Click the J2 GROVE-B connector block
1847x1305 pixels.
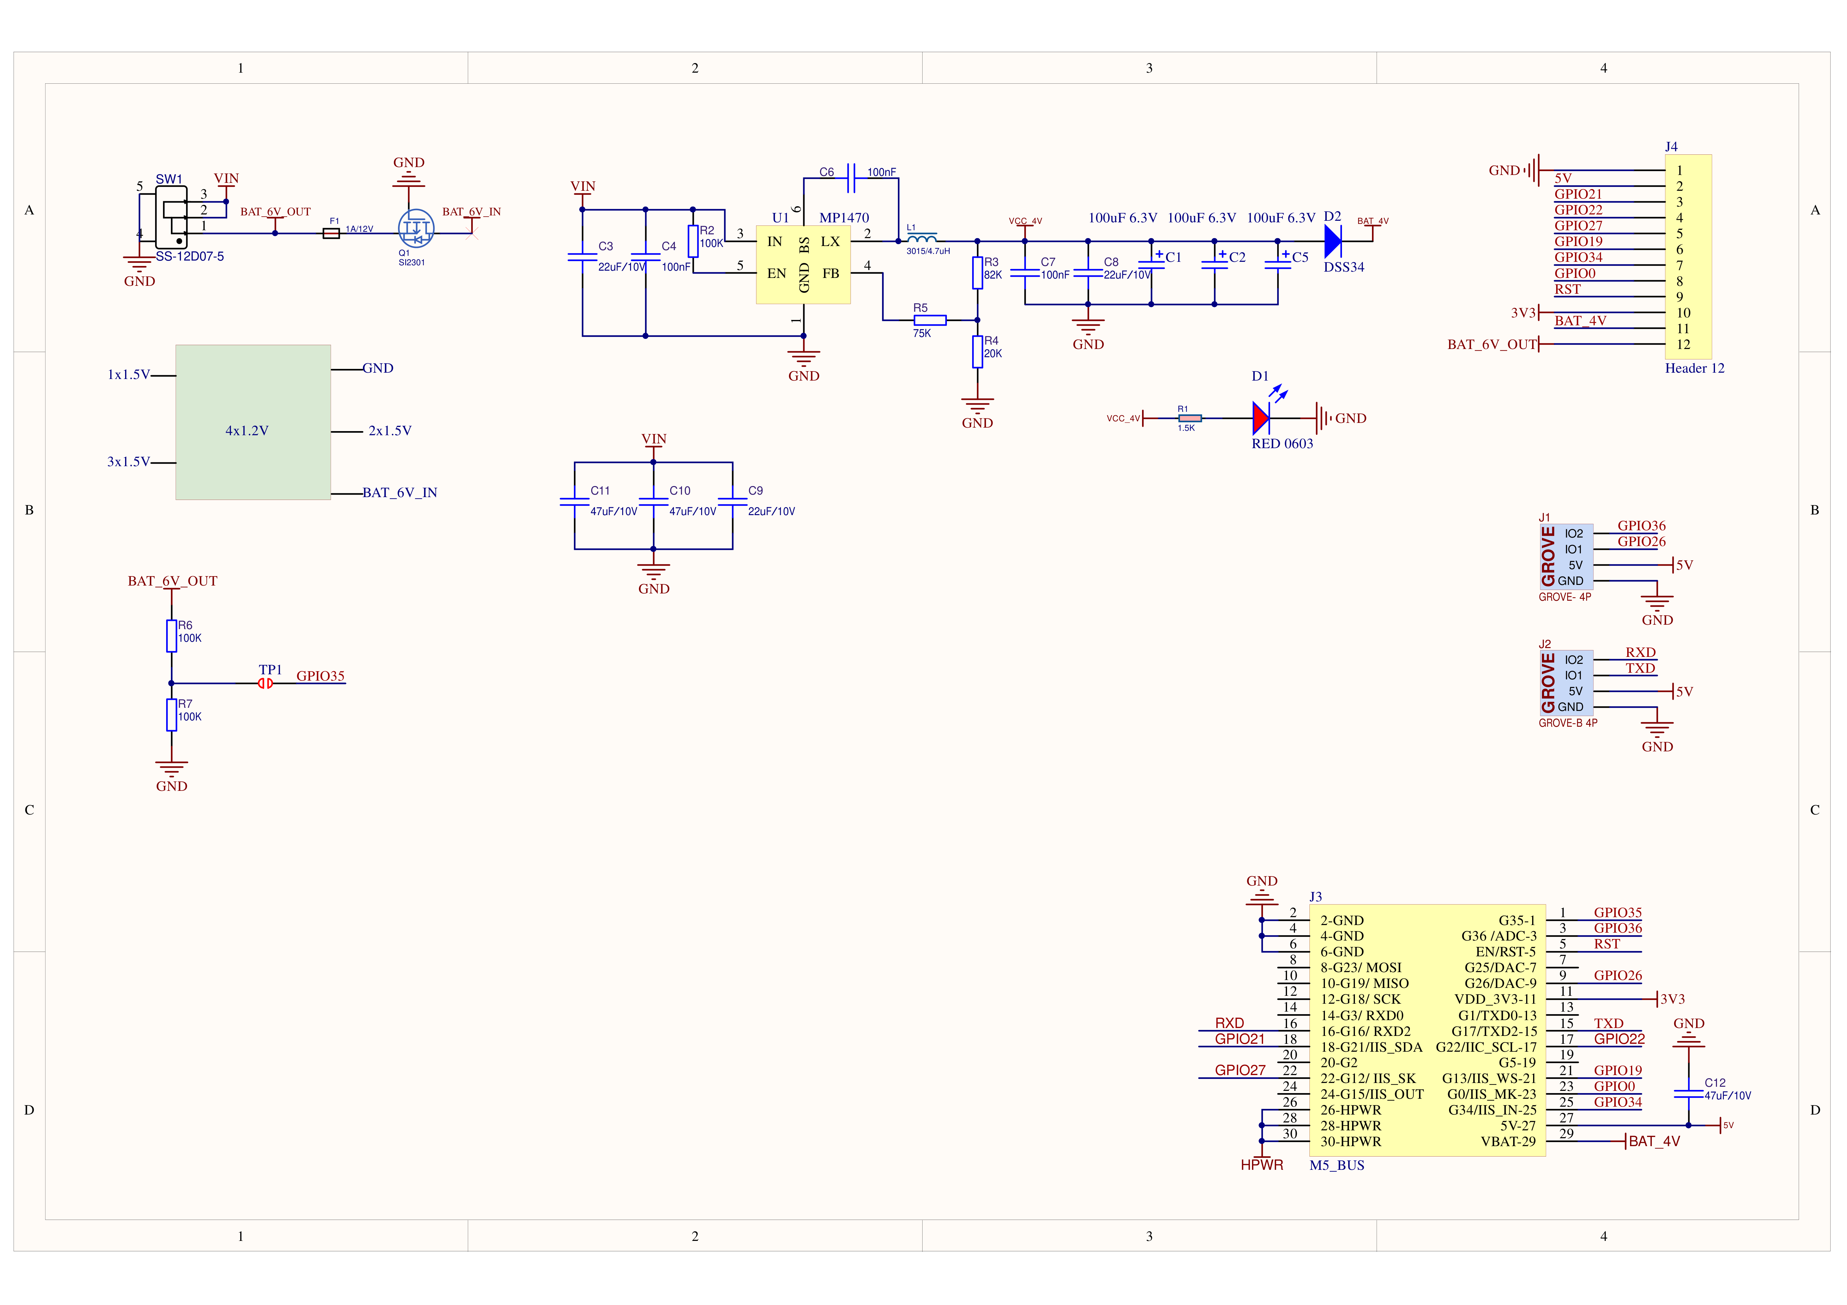click(x=1566, y=683)
